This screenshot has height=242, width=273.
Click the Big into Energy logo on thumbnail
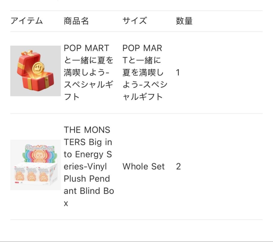[x=40, y=148]
